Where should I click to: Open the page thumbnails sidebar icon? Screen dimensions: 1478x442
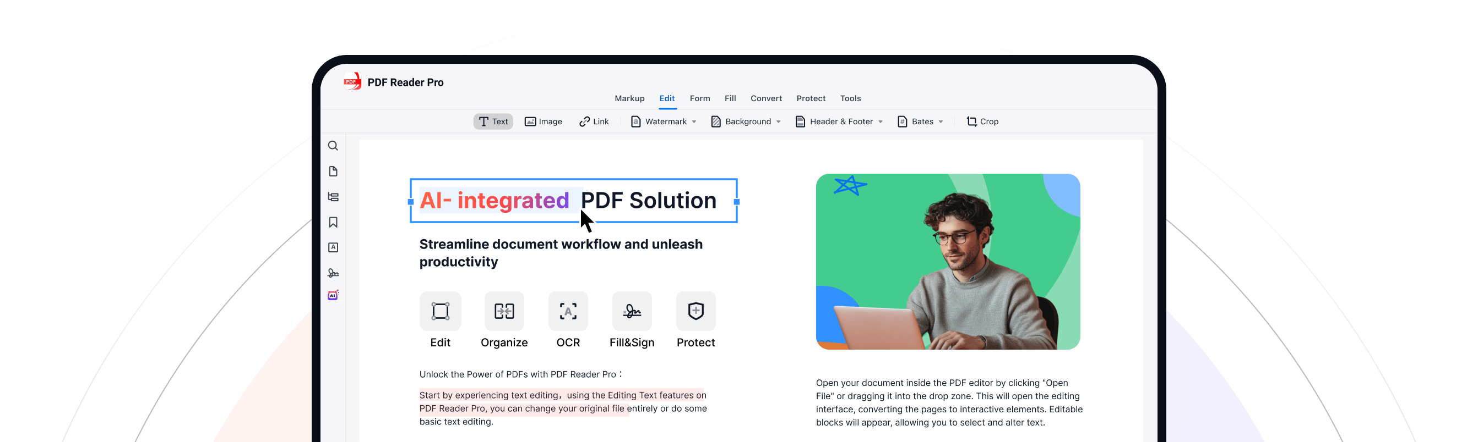pyautogui.click(x=333, y=171)
